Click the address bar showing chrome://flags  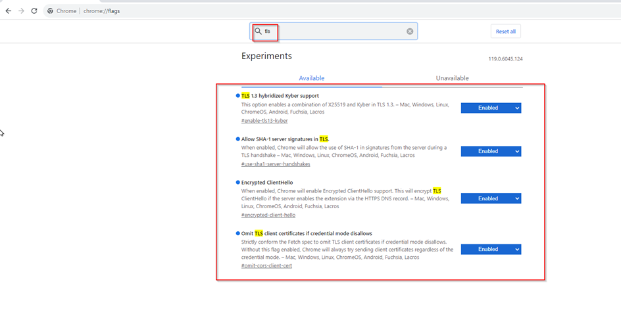(x=332, y=11)
